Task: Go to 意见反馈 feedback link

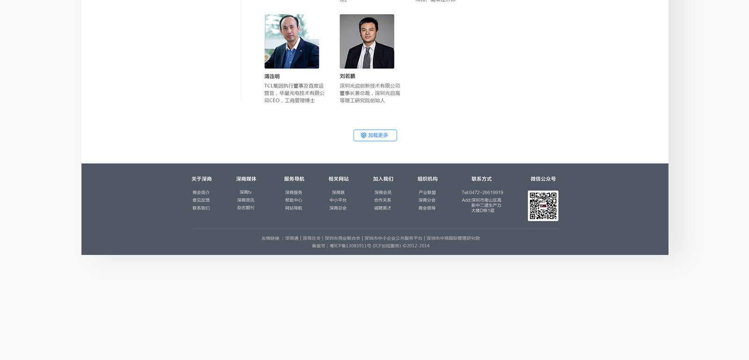Action: click(201, 200)
